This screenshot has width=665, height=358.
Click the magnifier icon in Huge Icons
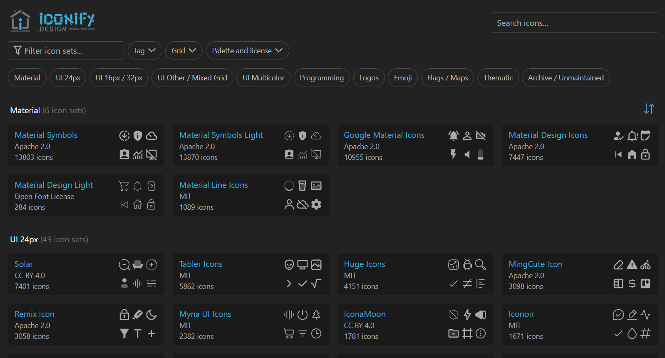481,265
